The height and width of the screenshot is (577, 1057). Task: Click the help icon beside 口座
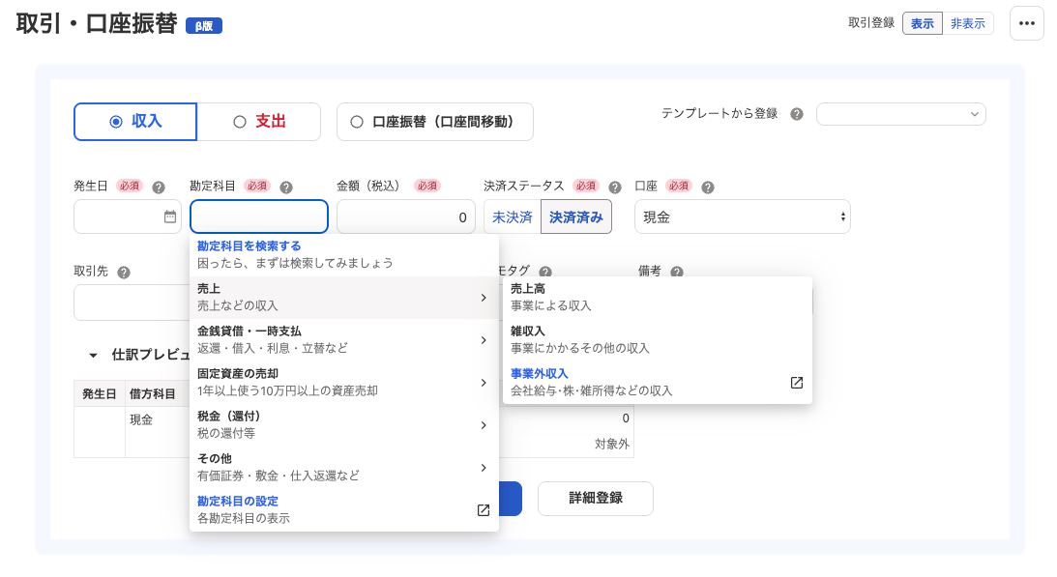pos(710,186)
